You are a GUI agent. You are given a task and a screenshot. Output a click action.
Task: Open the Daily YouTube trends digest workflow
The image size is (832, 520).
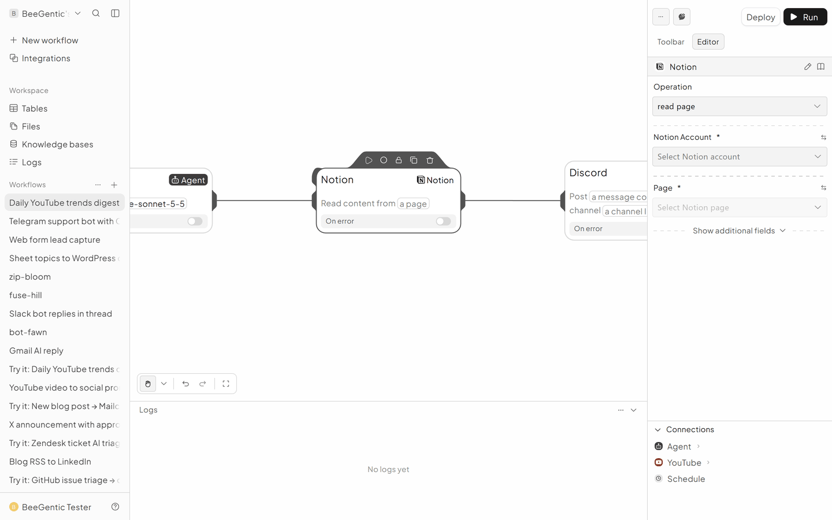[x=65, y=203]
